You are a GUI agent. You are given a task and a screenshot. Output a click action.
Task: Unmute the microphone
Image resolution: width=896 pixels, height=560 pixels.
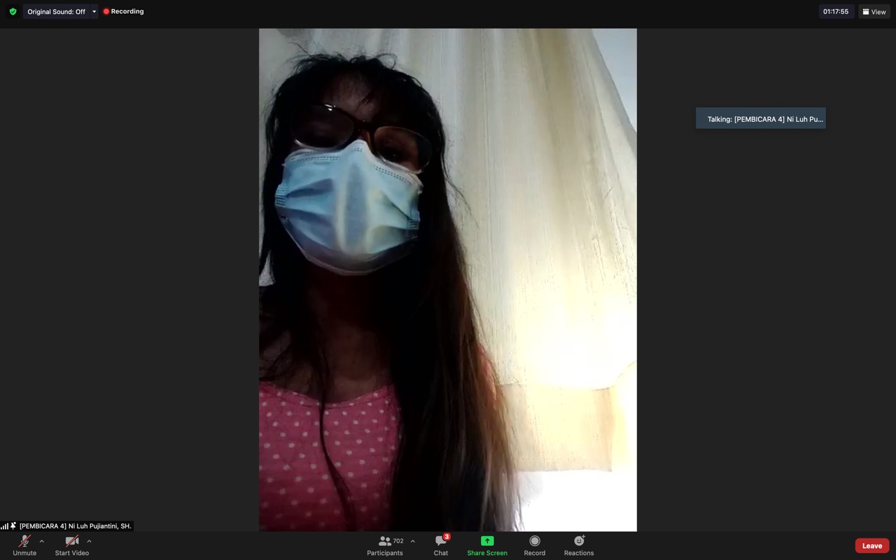pos(24,545)
